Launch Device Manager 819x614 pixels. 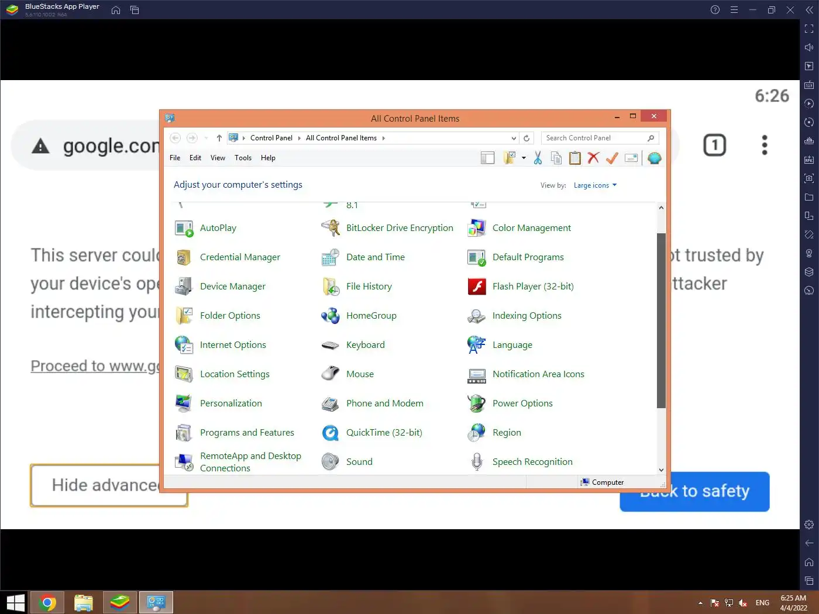221,287
